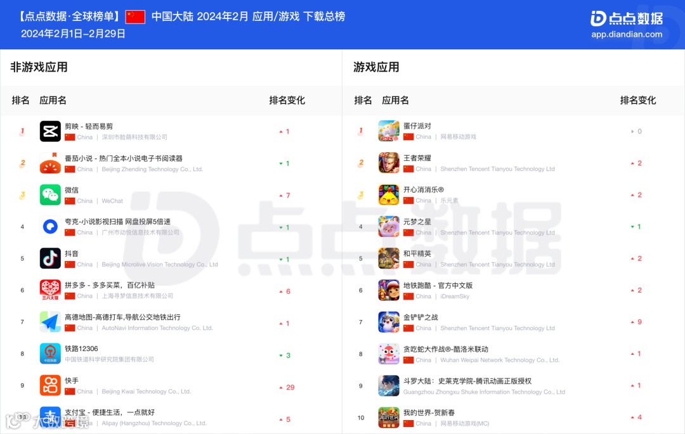Open the 剪映 - 轻而易剪 app title
Viewport: 685px width, 434px height.
click(89, 126)
